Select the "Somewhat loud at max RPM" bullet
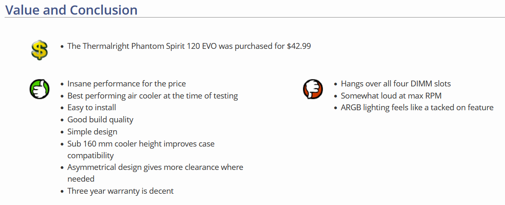Image resolution: width=505 pixels, height=205 pixels. coord(391,96)
